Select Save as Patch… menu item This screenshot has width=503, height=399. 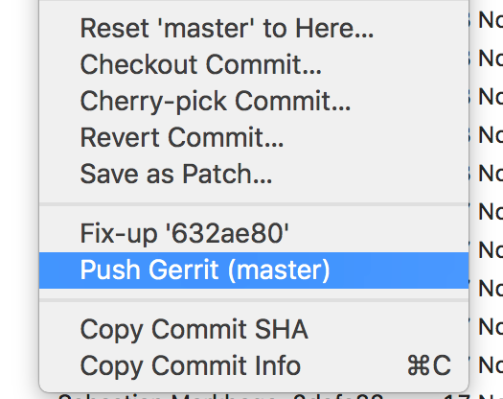(254, 174)
